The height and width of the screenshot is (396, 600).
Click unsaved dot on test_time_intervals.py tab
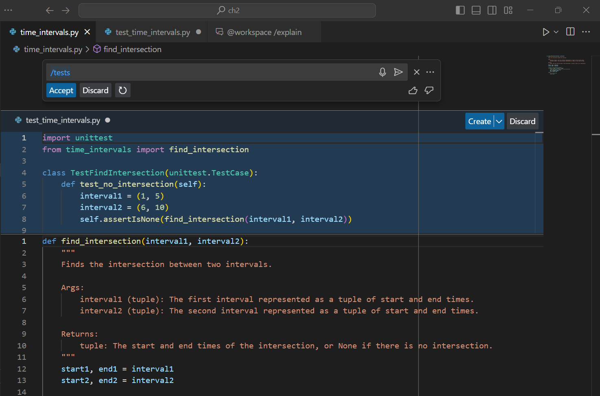pyautogui.click(x=199, y=32)
